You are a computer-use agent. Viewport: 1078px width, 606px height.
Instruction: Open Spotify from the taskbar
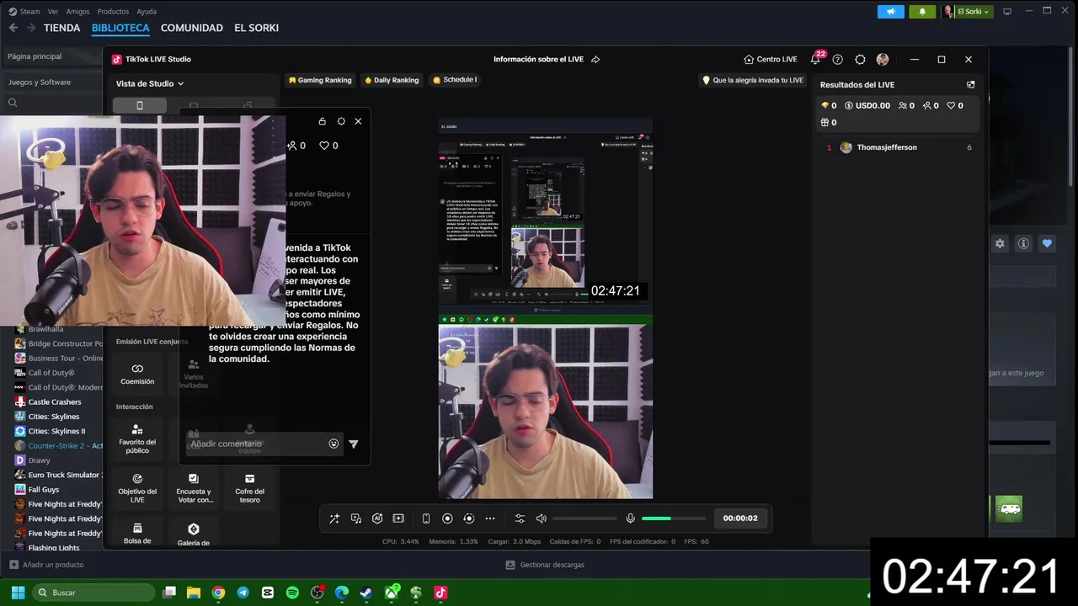[292, 593]
